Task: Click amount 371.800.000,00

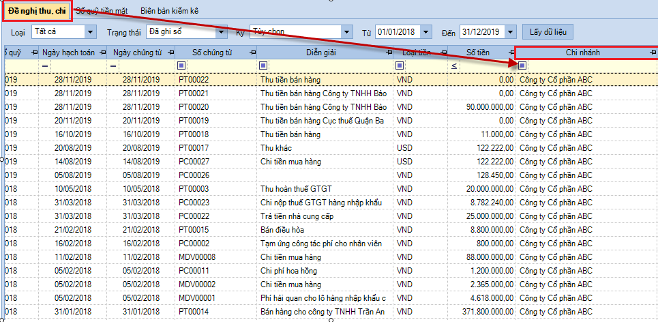Action: click(x=488, y=312)
